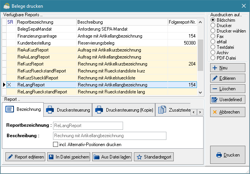Viewport: 250px width, 174px height.
Task: Click the app weather icon in title bar
Action: [x=7, y=6]
